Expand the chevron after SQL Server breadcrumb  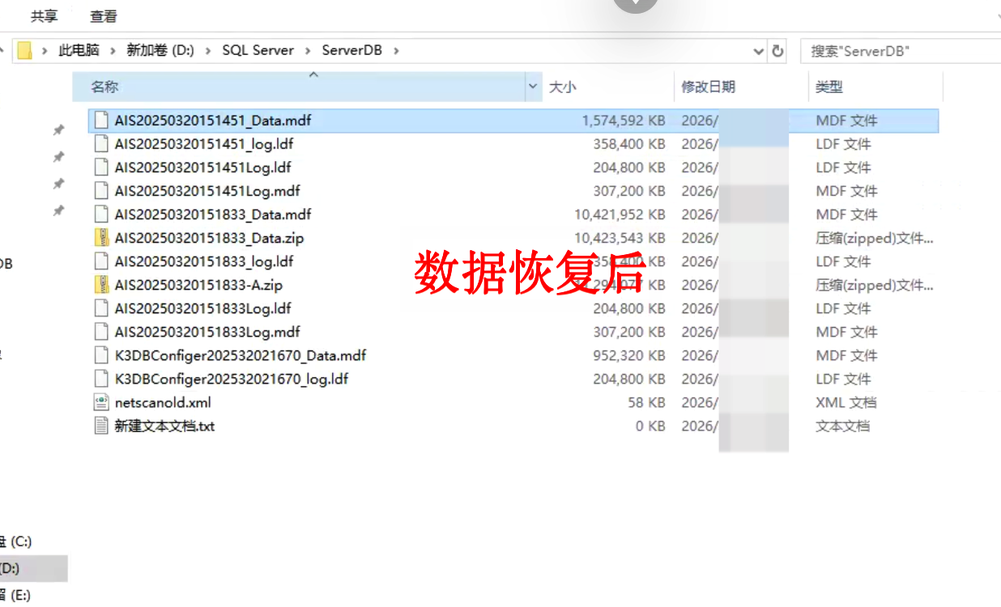(x=308, y=50)
